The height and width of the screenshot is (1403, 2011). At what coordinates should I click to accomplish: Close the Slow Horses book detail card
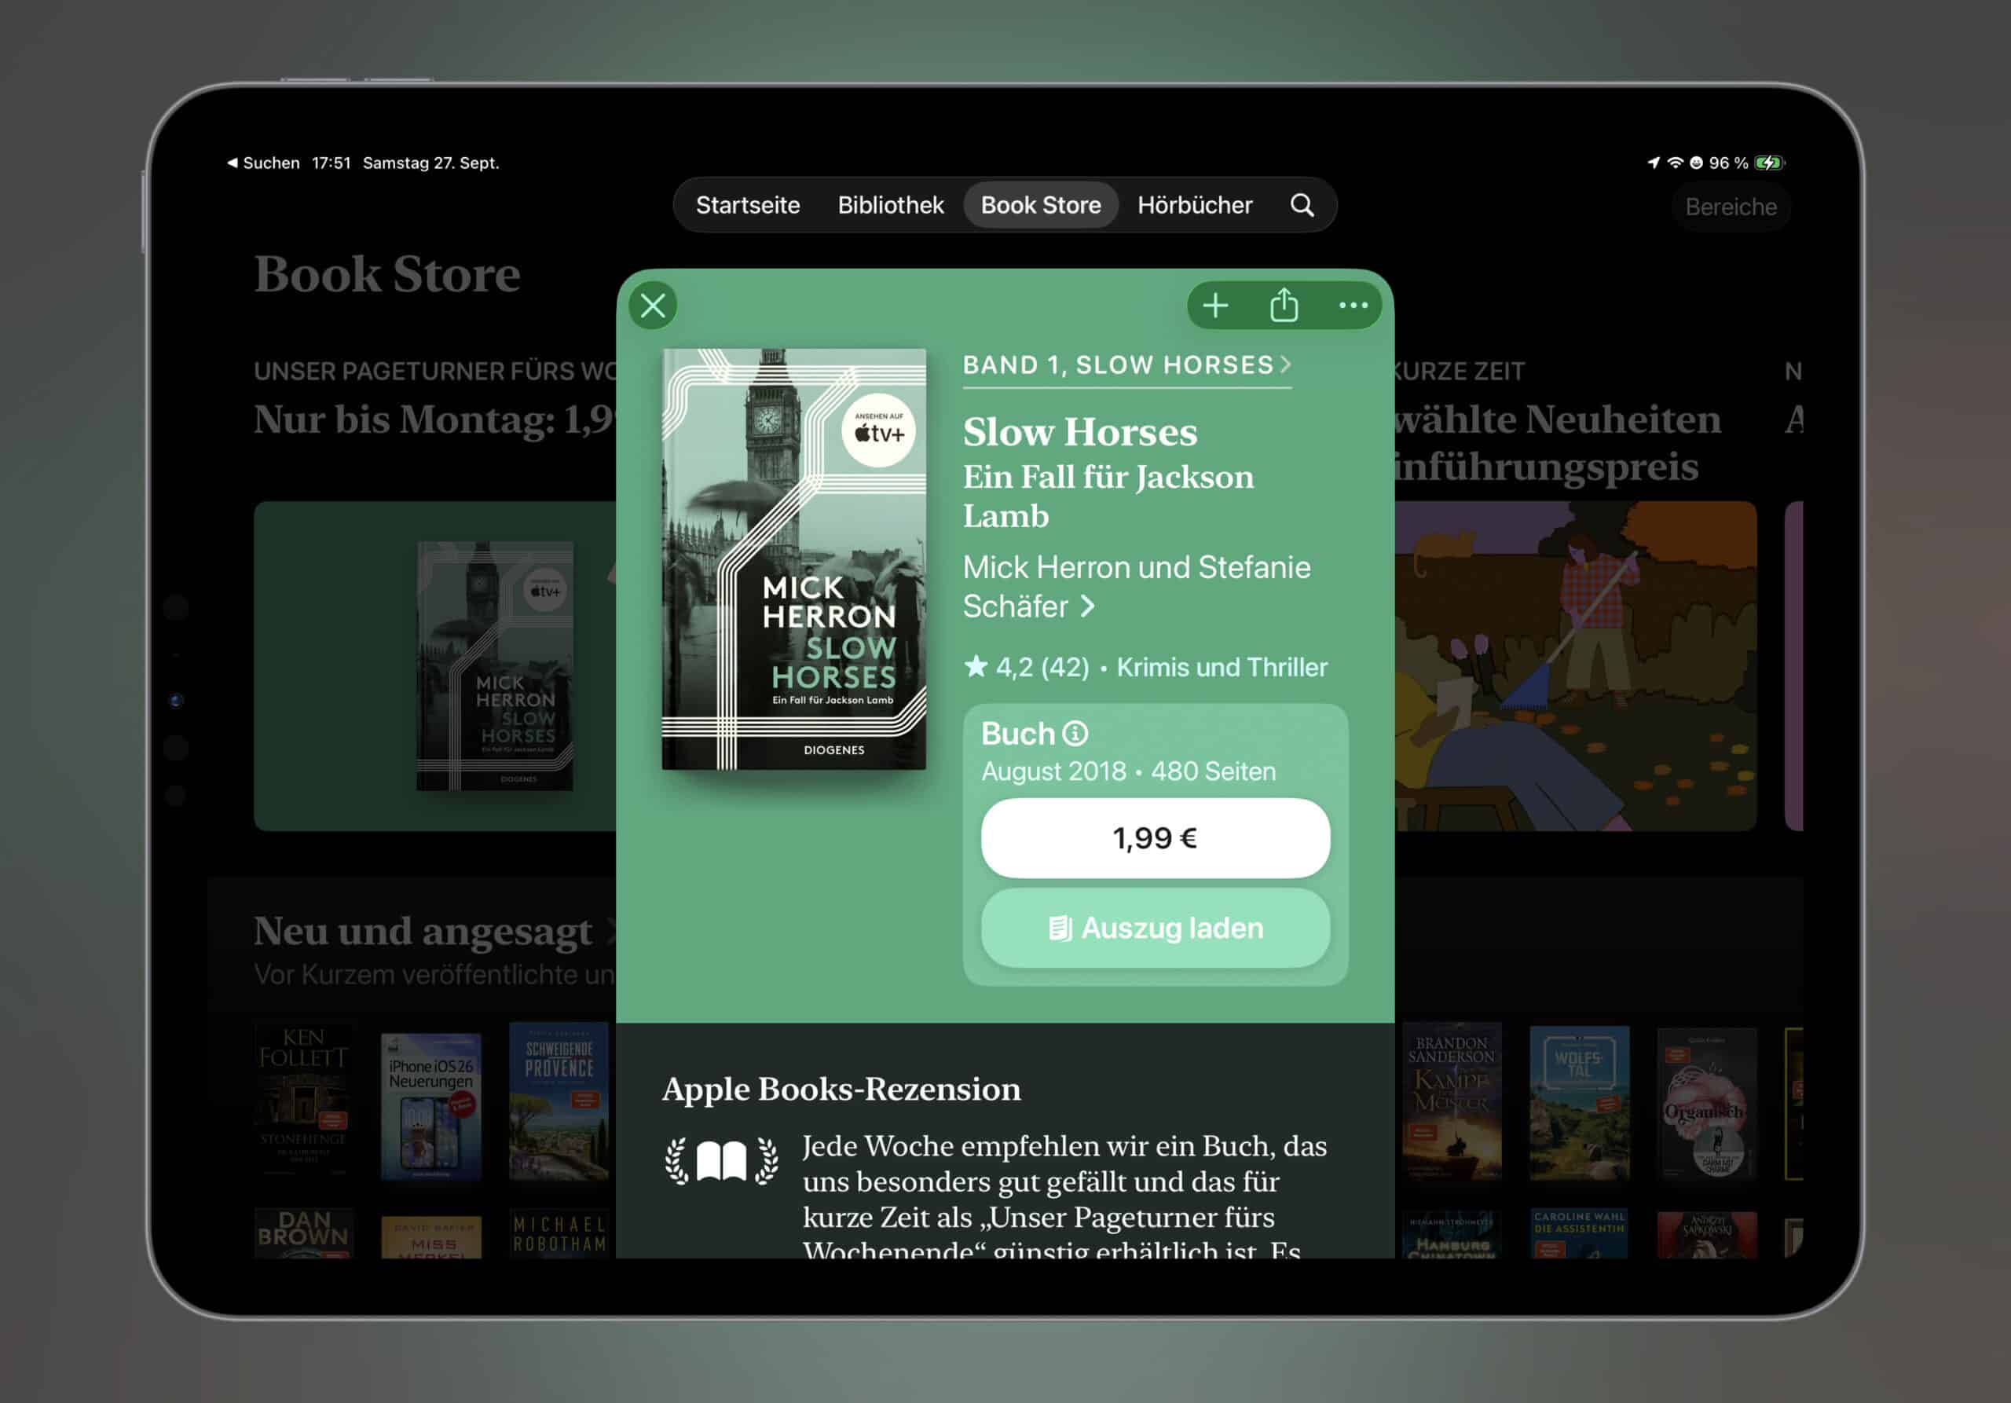point(653,306)
